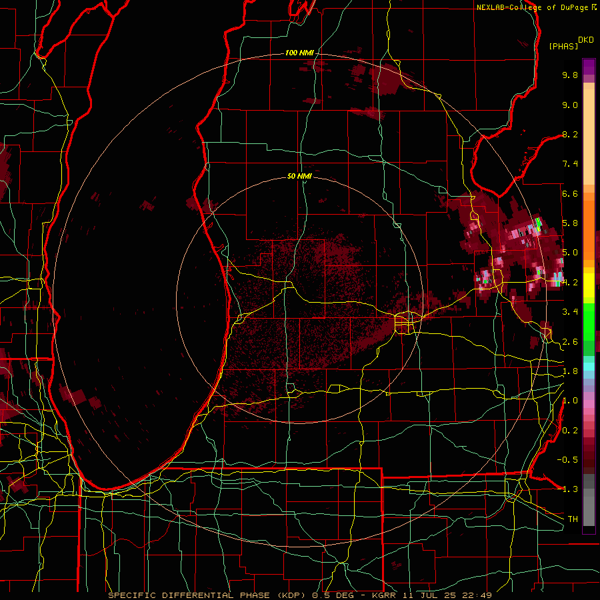Pick the bright green color bar segment
This screenshot has height=600, width=600.
589,323
